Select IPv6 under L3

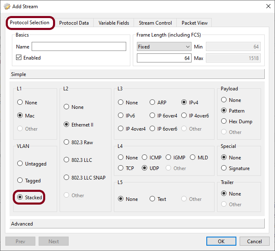tap(121, 116)
